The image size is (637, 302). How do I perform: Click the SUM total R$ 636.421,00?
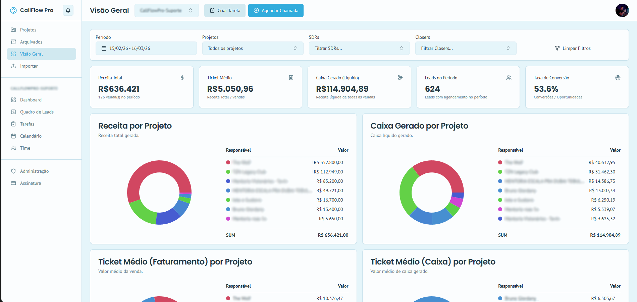click(x=333, y=235)
